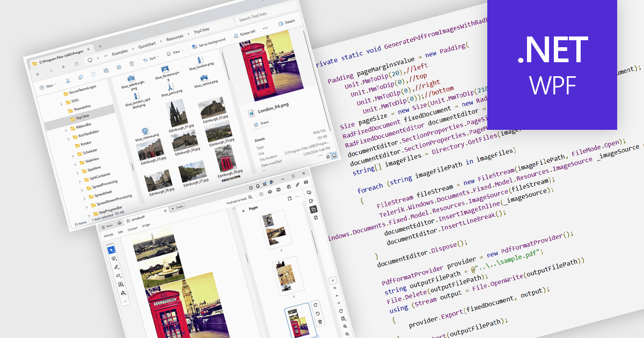The image size is (644, 338).
Task: Click the Delete trash icon in Explorer toolbar
Action: coord(131,64)
